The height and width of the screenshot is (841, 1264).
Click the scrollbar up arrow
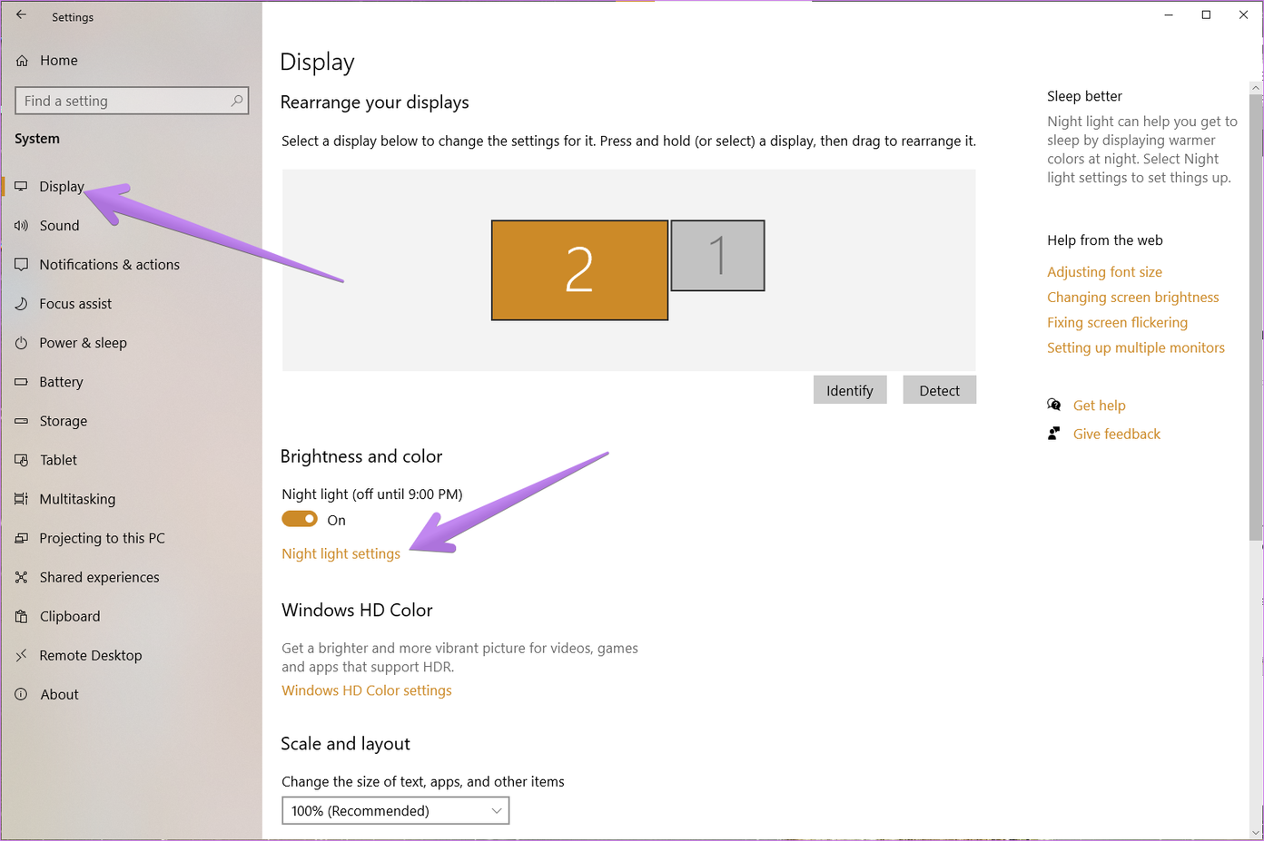[1257, 88]
